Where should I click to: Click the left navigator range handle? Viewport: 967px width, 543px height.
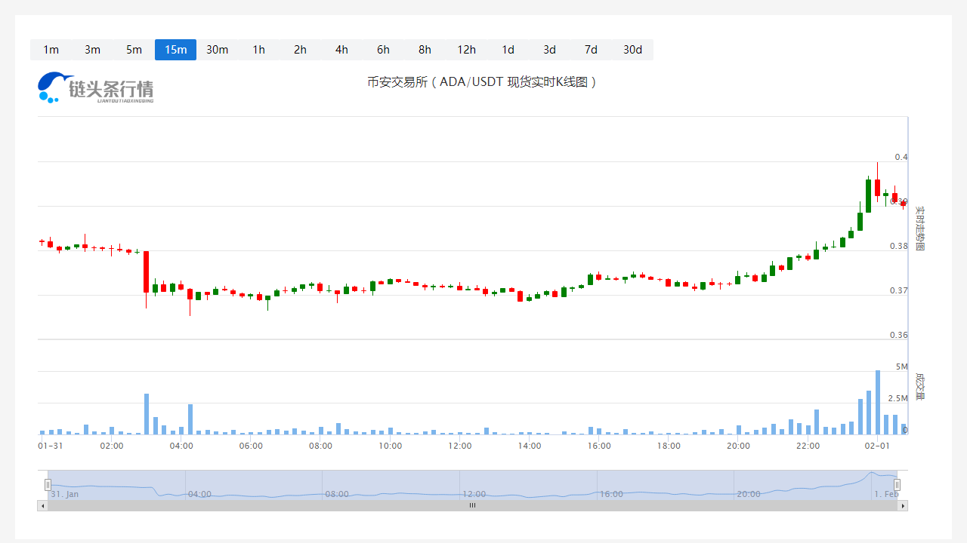tap(48, 484)
